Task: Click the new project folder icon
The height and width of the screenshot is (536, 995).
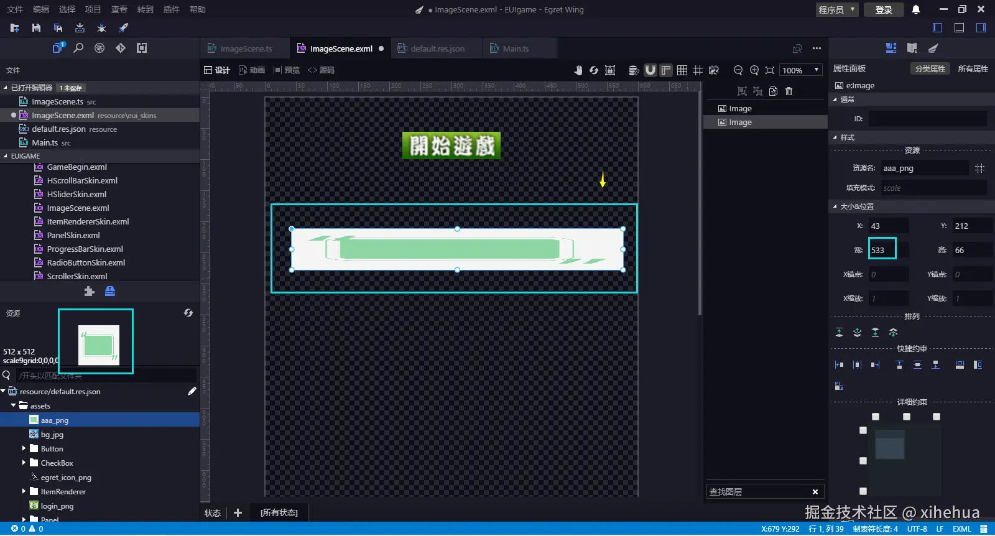Action: pyautogui.click(x=15, y=28)
